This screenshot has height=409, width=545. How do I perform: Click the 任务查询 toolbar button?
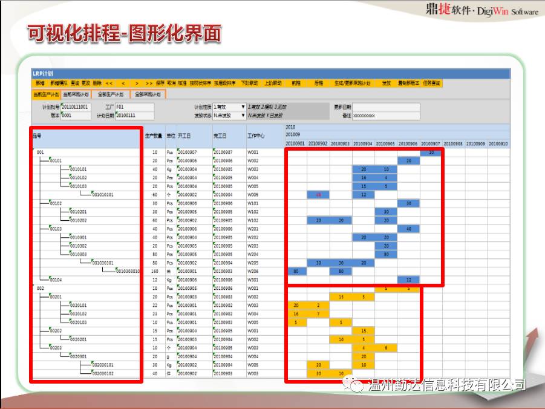click(x=432, y=83)
